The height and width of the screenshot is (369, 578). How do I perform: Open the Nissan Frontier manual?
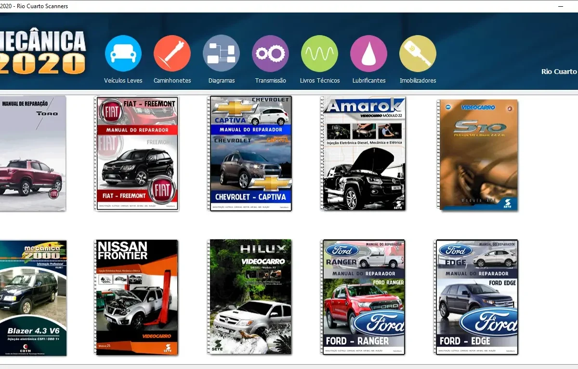coord(136,297)
